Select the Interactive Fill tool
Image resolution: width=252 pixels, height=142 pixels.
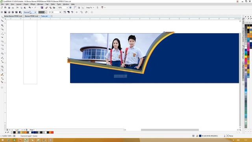[x=2, y=78]
